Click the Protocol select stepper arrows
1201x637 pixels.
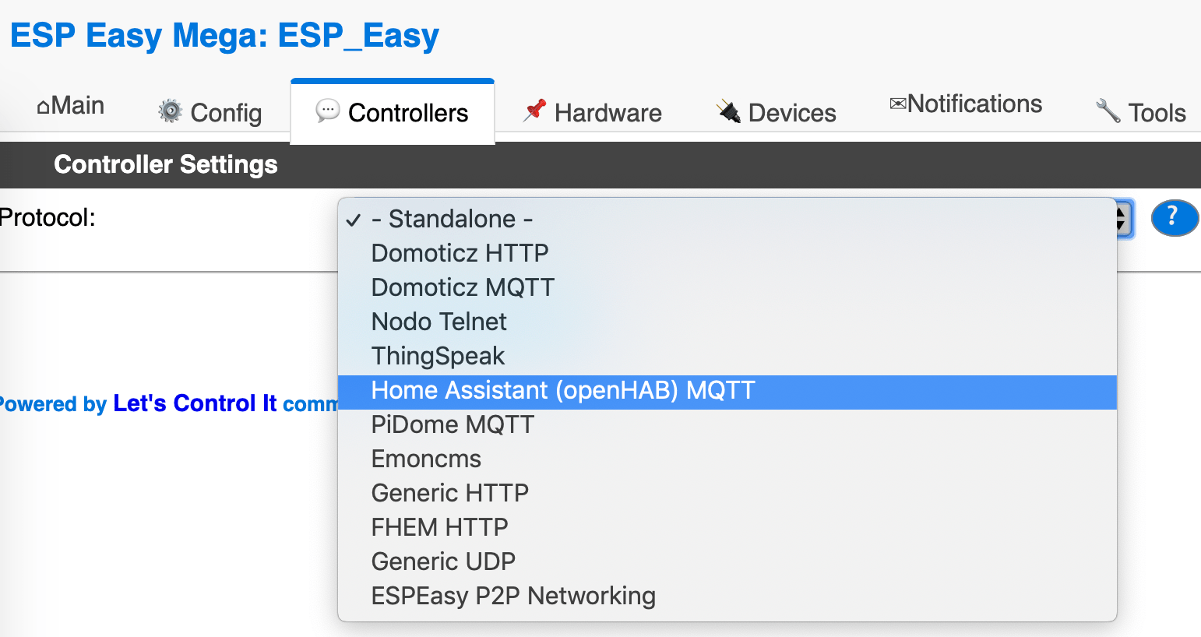[x=1120, y=219]
